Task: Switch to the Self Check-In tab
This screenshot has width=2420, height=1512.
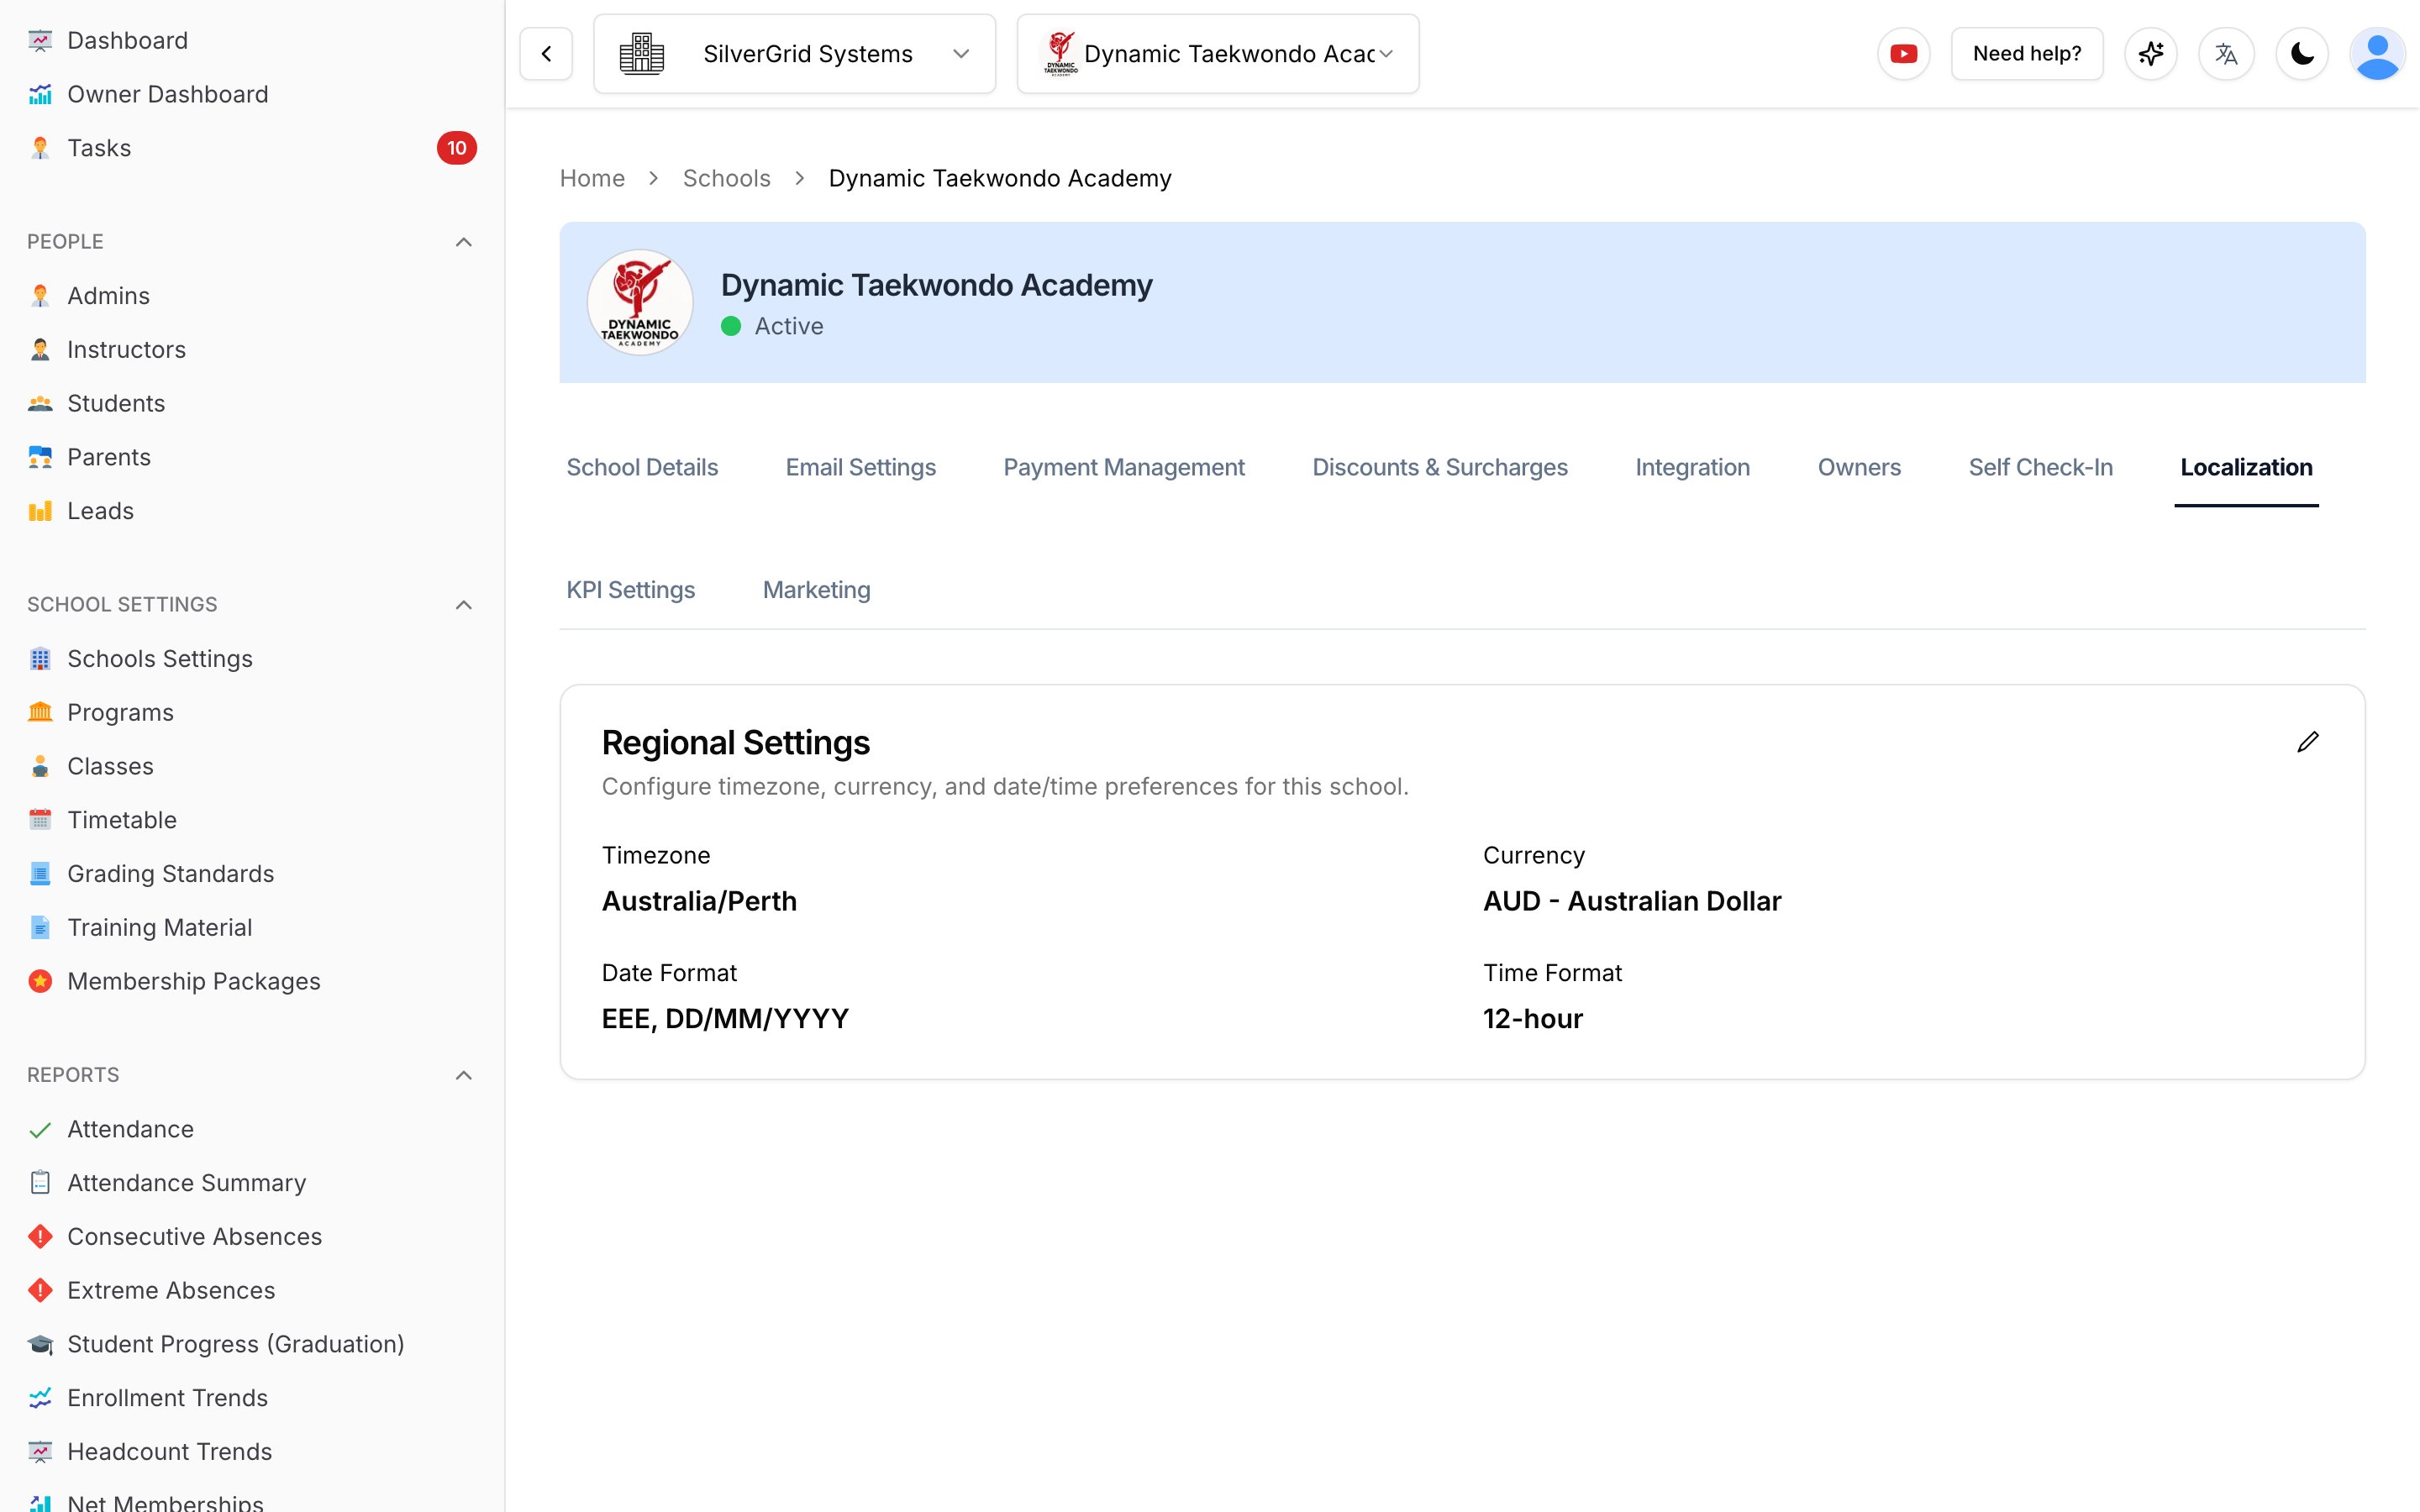Action: tap(2041, 467)
